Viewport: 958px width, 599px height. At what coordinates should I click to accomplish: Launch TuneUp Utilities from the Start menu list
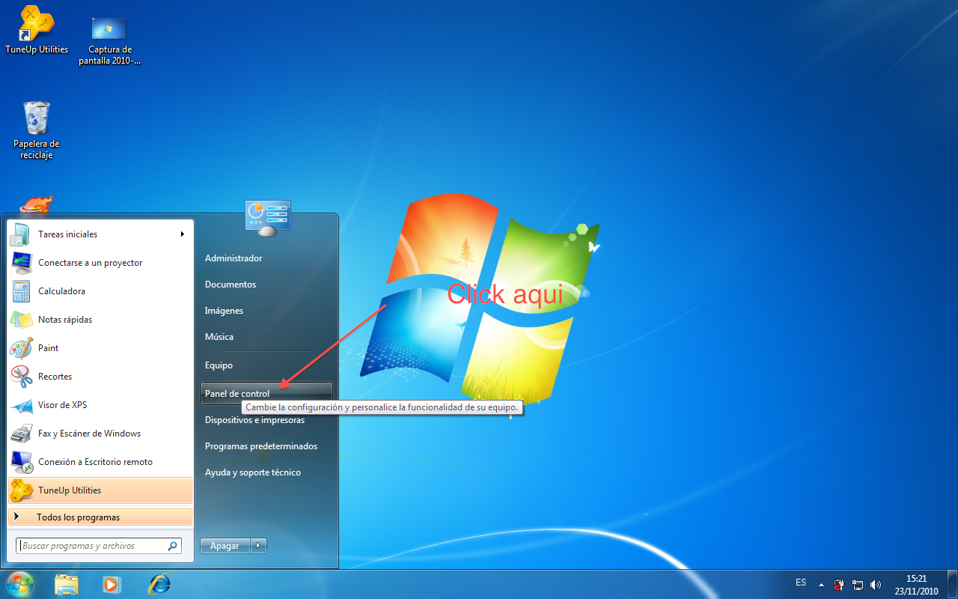click(x=100, y=490)
